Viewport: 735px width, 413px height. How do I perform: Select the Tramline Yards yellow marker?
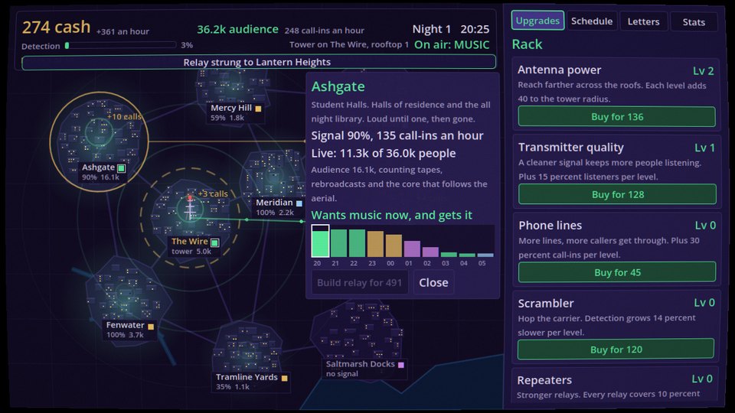[285, 378]
